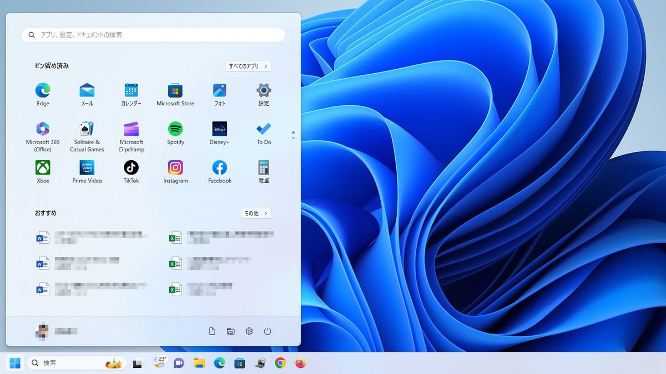666x374 pixels.
Task: Launch the Xbox app
Action: click(x=43, y=172)
